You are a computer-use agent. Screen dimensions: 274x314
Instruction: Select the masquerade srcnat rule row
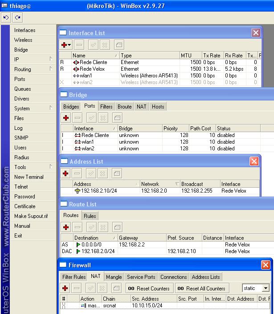165,306
